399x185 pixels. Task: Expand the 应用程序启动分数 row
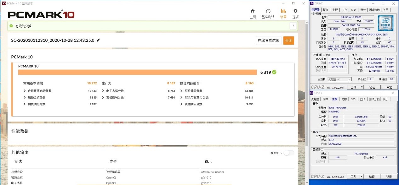coord(25,91)
